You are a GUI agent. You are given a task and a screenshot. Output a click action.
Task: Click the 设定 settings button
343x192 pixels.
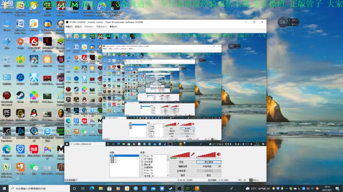tap(183, 162)
